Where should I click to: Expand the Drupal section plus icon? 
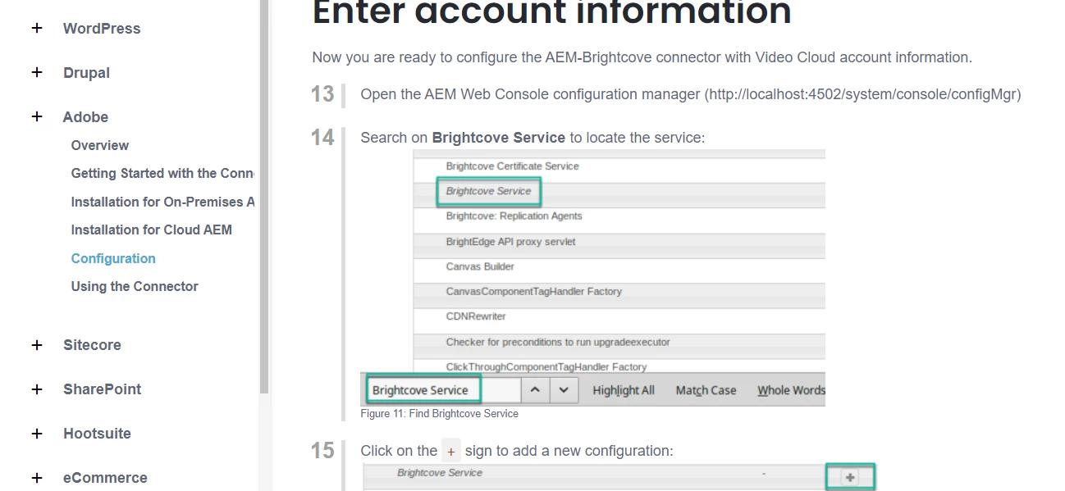click(x=37, y=72)
